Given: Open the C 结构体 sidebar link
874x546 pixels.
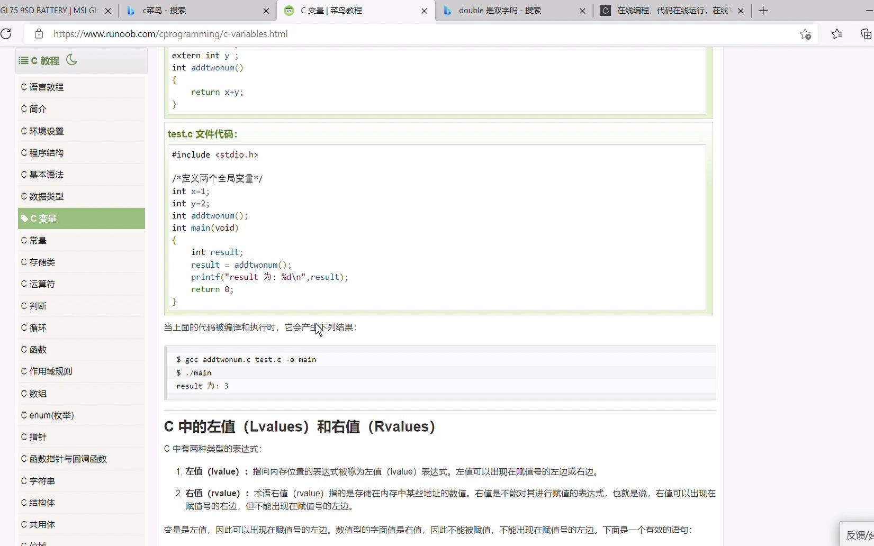Looking at the screenshot, I should [82, 503].
